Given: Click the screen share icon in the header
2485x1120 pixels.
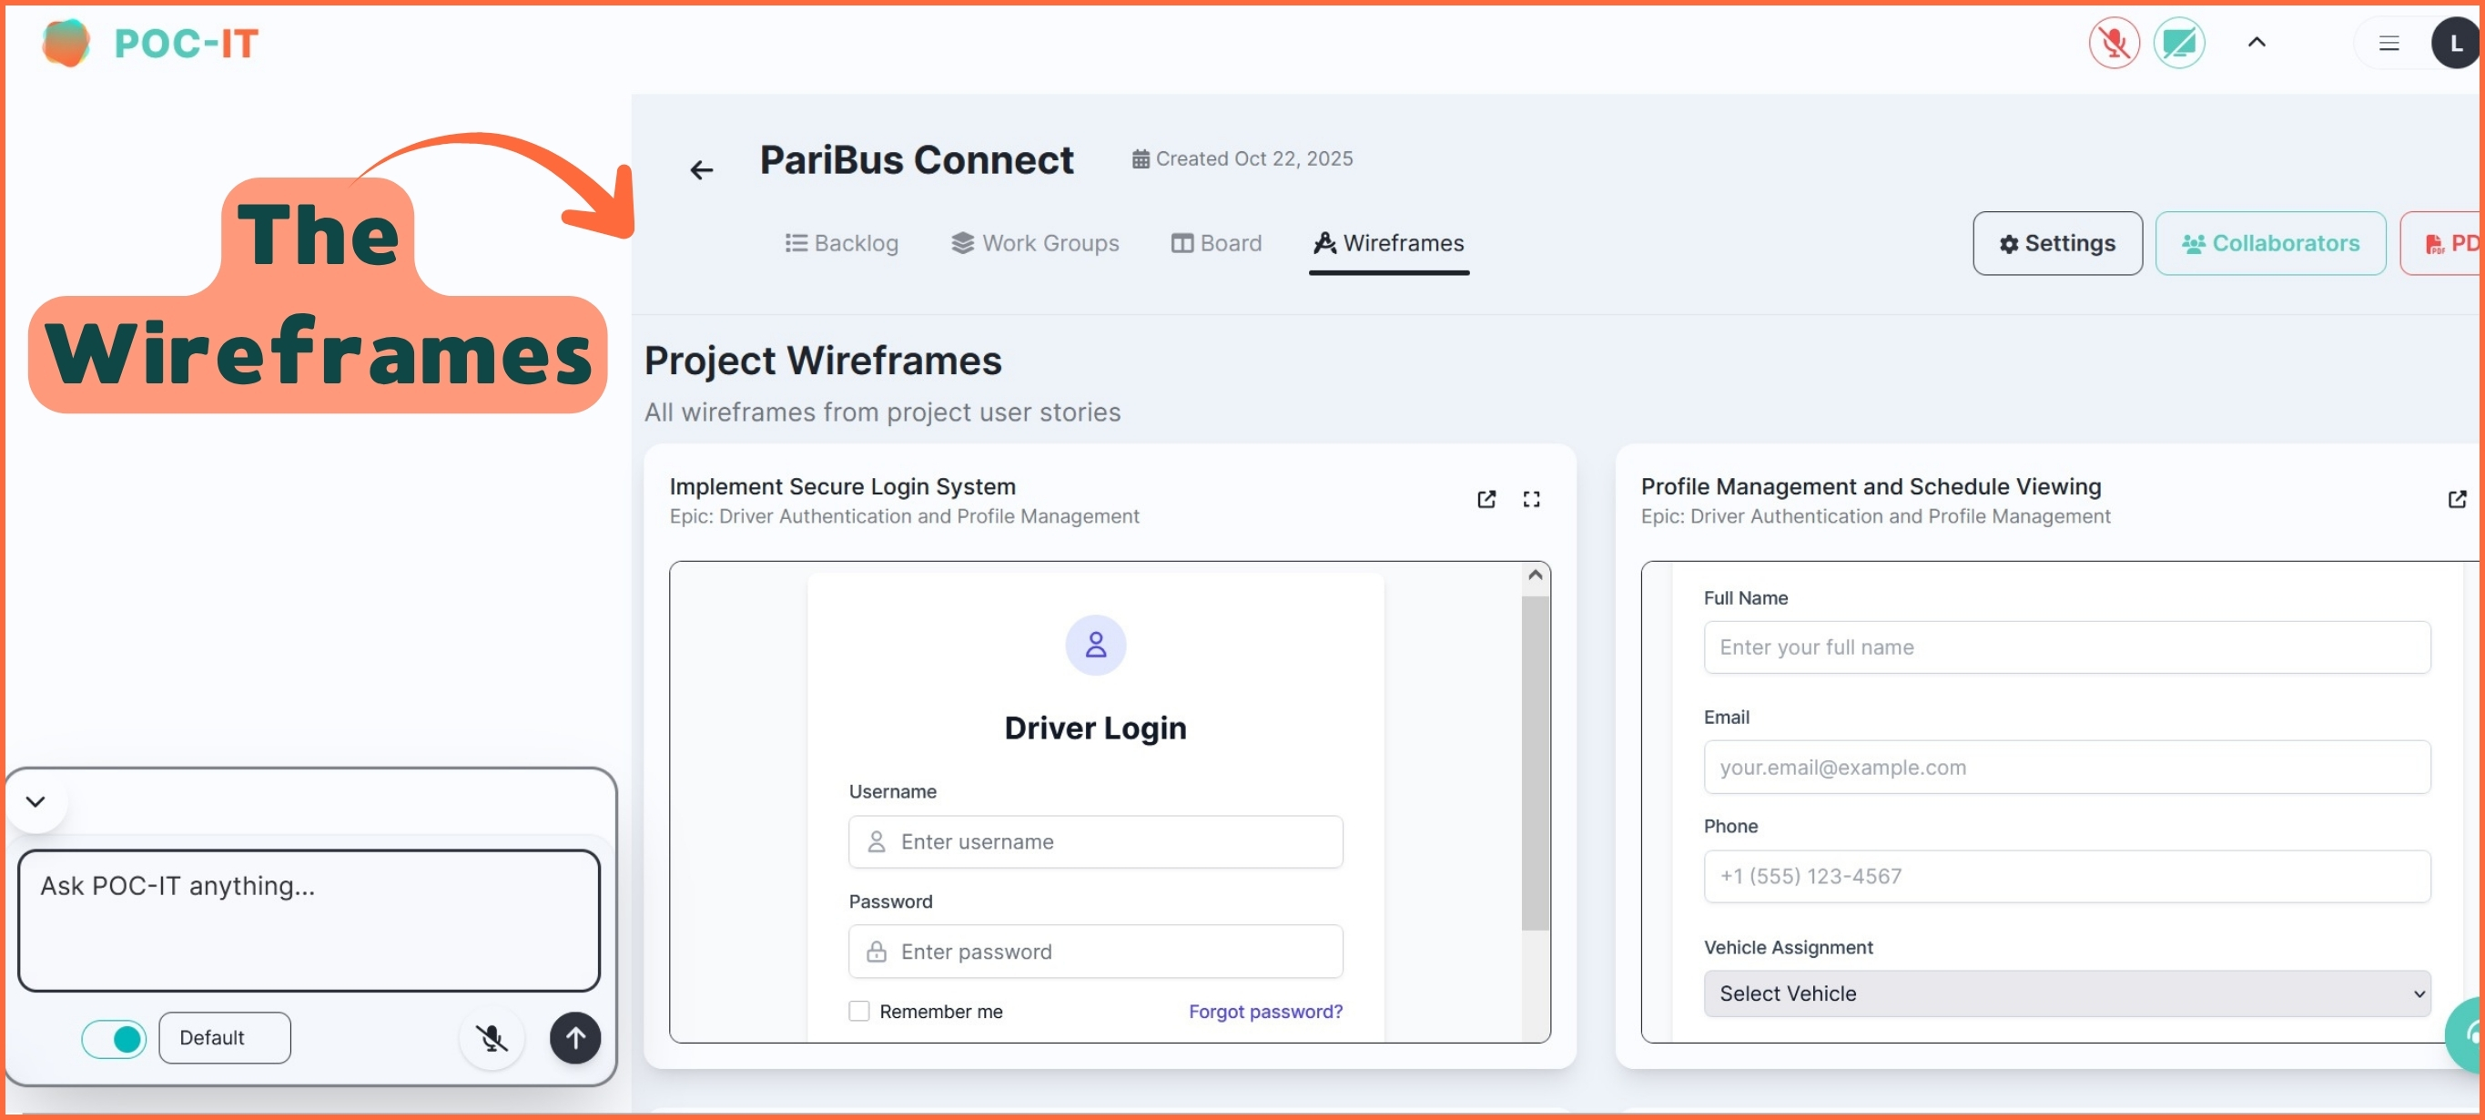Looking at the screenshot, I should click(2180, 43).
